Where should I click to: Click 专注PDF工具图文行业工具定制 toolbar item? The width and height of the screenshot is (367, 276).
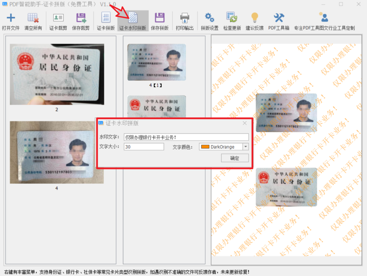pyautogui.click(x=324, y=18)
